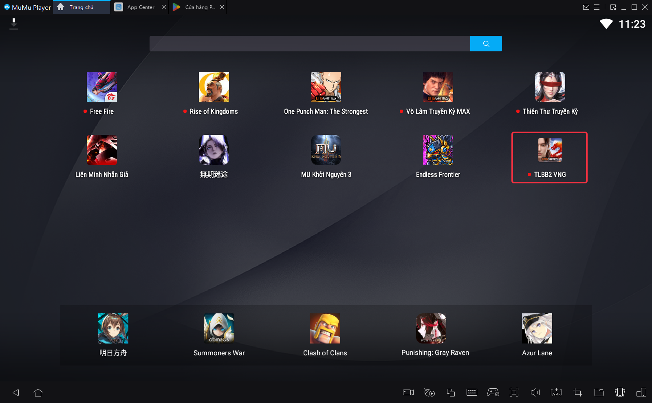The height and width of the screenshot is (403, 652).
Task: Open Clash of Clans from recommended row
Action: [325, 335]
